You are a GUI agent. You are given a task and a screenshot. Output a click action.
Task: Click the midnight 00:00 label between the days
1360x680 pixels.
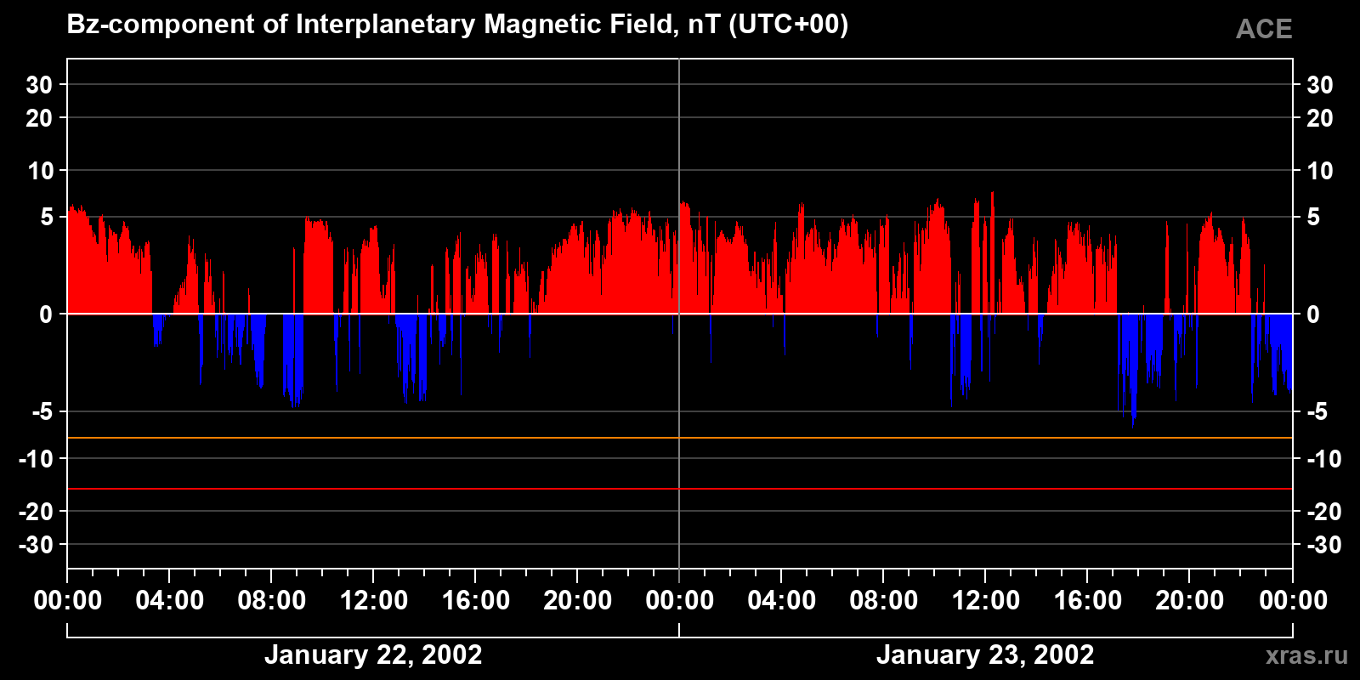pos(680,600)
